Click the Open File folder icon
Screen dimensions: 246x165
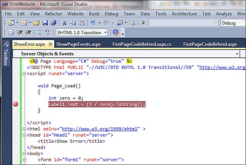point(37,23)
